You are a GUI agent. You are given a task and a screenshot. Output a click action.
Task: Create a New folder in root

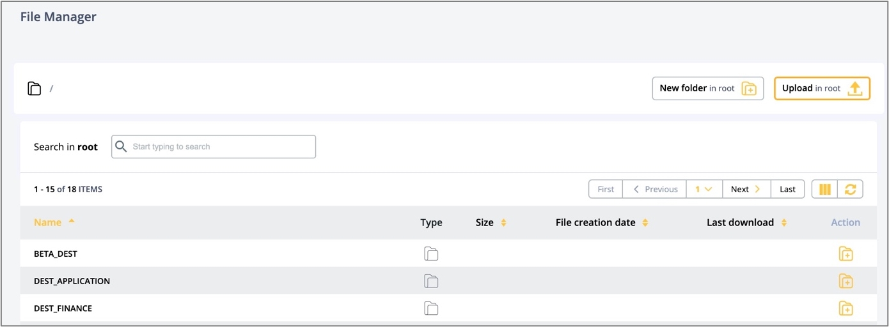point(707,89)
